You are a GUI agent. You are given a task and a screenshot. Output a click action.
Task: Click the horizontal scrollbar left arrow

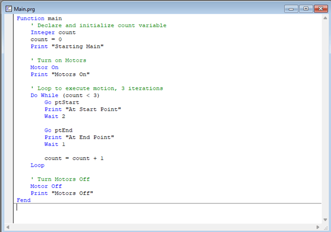coord(7,227)
